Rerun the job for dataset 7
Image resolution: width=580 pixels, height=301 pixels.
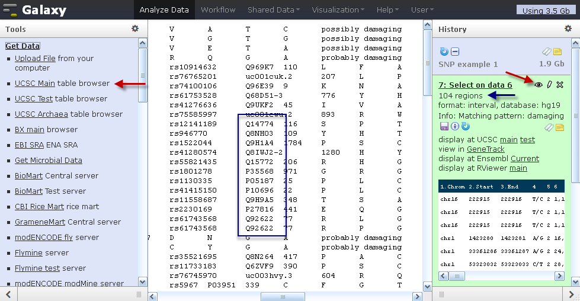point(465,126)
